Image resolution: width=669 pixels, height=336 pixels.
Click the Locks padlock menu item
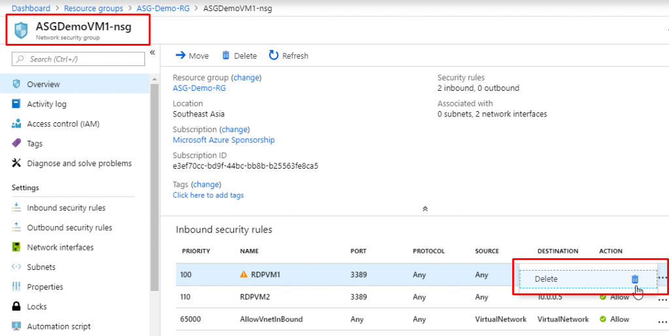point(37,307)
